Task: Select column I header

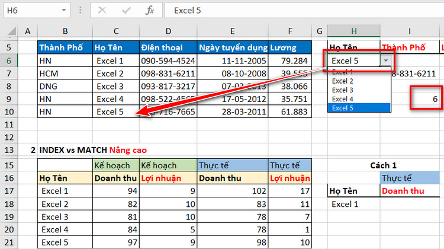Action: pyautogui.click(x=410, y=31)
